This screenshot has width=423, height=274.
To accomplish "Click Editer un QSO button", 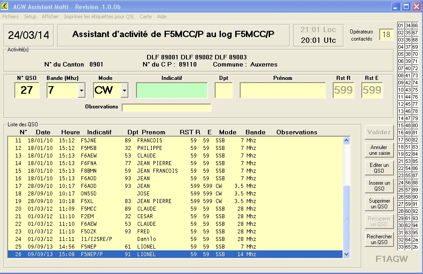I will tap(379, 168).
